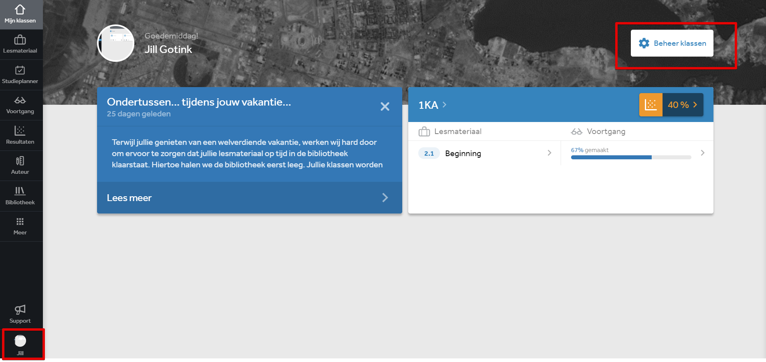Click the Beheer klassen button
The height and width of the screenshot is (362, 766).
tap(672, 43)
